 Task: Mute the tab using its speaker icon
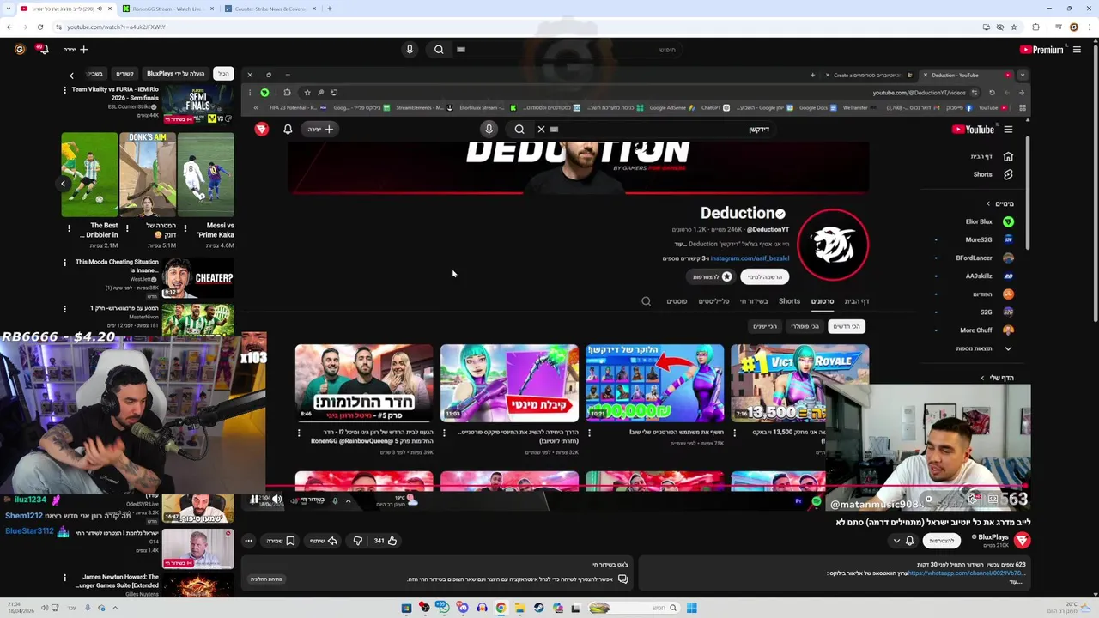point(99,9)
